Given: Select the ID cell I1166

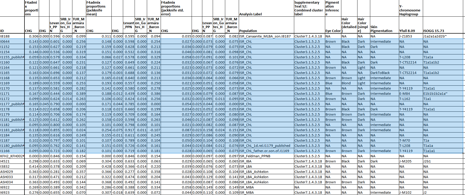Looking at the screenshot, I should pos(12,151).
